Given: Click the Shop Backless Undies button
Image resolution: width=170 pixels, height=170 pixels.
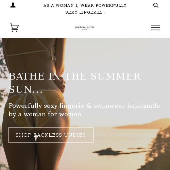Looking at the screenshot, I should point(51,135).
